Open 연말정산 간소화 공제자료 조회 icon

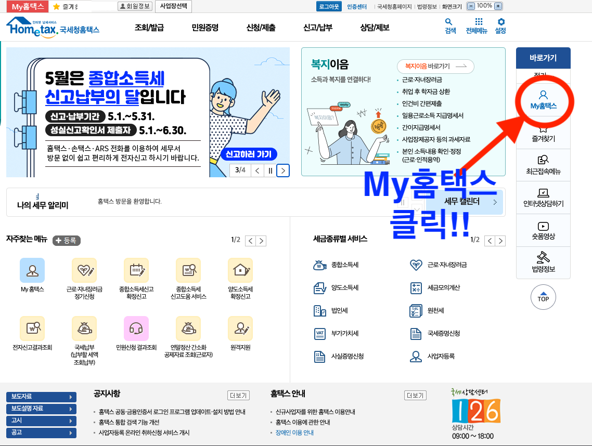coord(188,329)
